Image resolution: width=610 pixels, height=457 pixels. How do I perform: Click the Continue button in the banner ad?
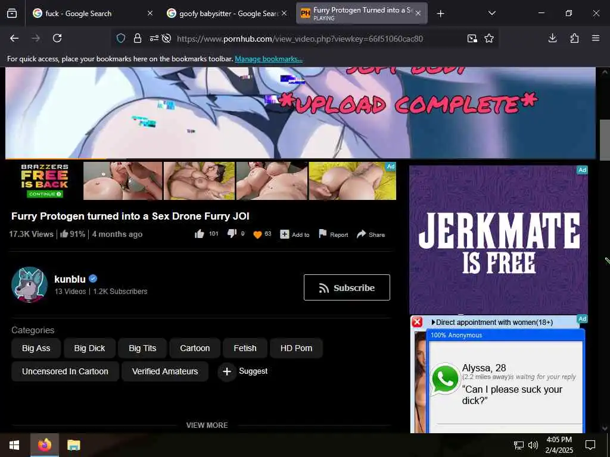point(45,194)
